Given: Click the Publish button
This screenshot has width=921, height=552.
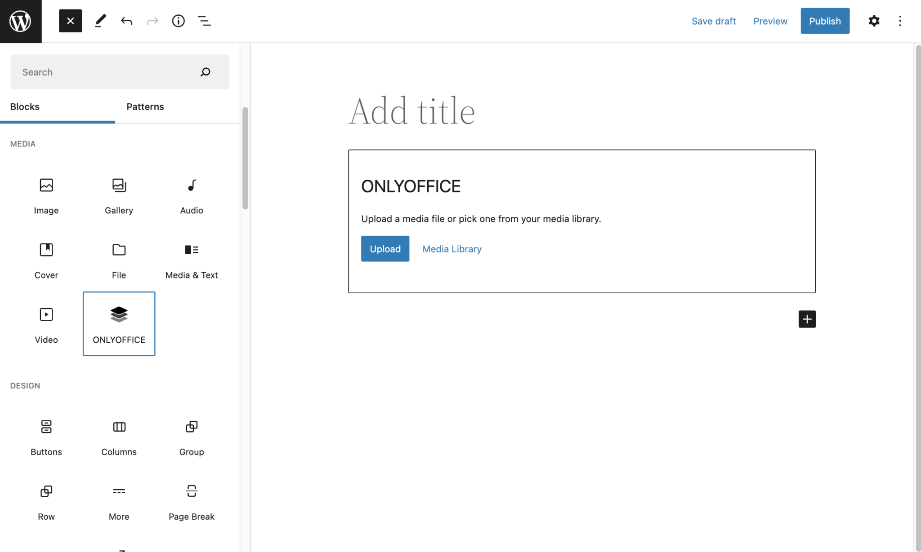Looking at the screenshot, I should click(x=825, y=21).
